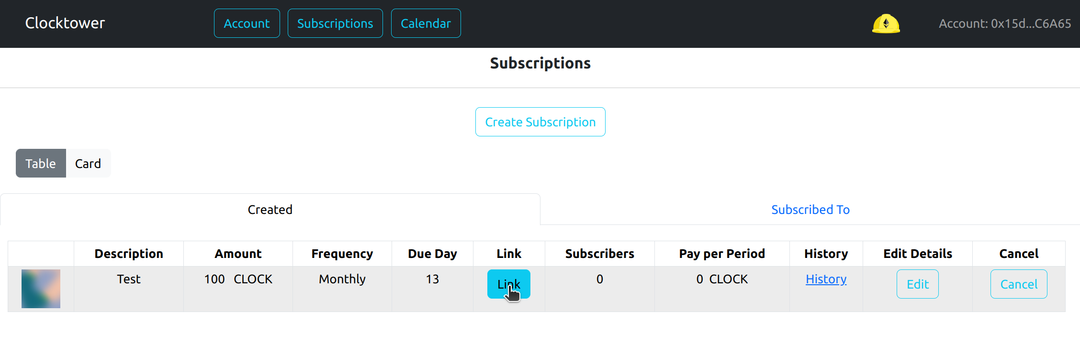Click the Link button for Test subscription
The height and width of the screenshot is (357, 1080).
tap(508, 284)
